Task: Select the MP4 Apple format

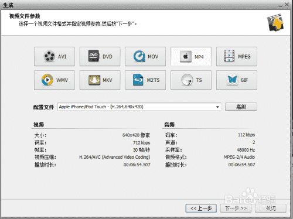Action: click(x=191, y=57)
